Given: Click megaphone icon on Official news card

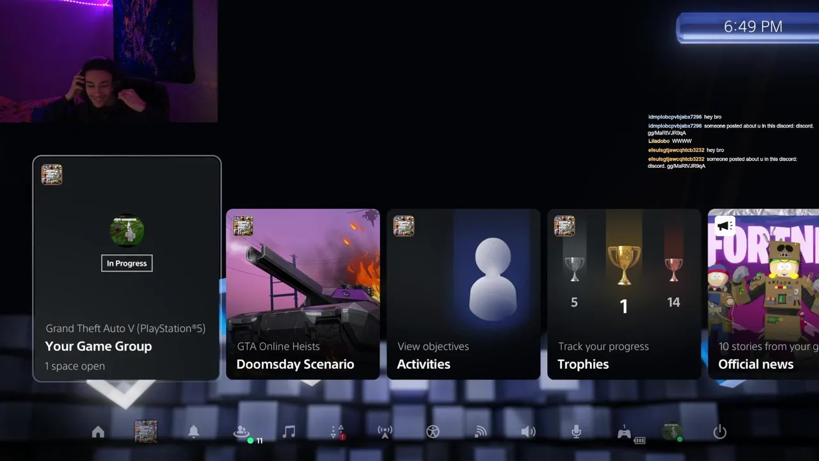Looking at the screenshot, I should point(724,226).
